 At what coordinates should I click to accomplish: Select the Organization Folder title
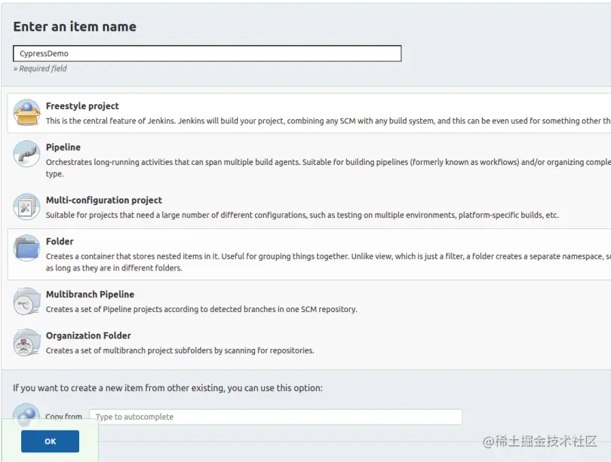88,335
